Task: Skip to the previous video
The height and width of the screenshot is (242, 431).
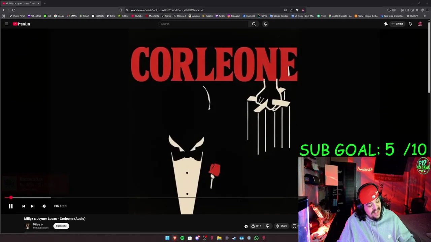Action: click(23, 206)
